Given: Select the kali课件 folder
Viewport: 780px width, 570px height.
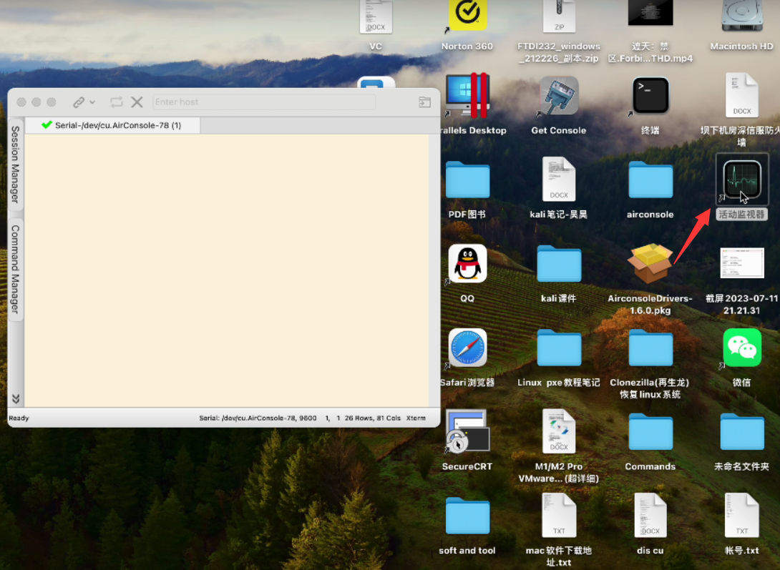Looking at the screenshot, I should 559,264.
